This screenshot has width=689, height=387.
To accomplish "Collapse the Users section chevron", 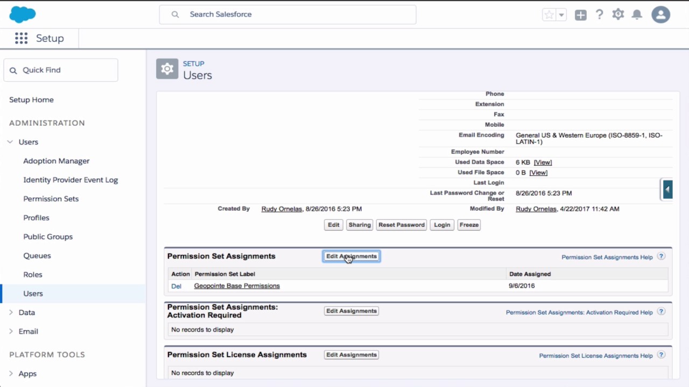I will pyautogui.click(x=10, y=142).
